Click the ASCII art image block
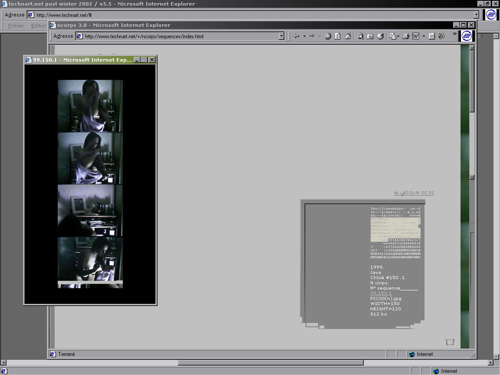The image size is (500, 375). [x=395, y=233]
